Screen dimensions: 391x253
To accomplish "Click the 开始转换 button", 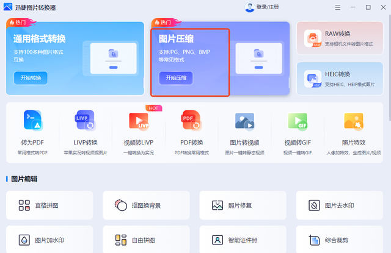I will pyautogui.click(x=31, y=78).
